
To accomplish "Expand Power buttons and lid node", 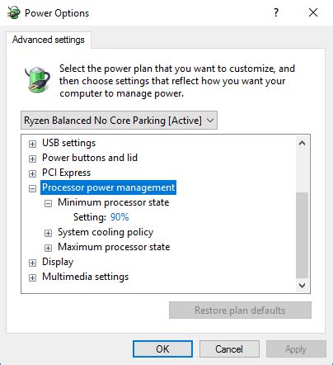I will [x=32, y=159].
